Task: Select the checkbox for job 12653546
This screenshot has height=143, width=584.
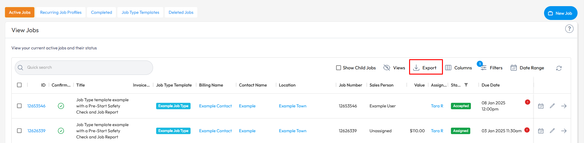Action: (x=19, y=106)
